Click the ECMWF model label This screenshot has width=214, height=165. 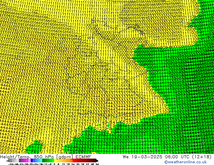(84, 157)
